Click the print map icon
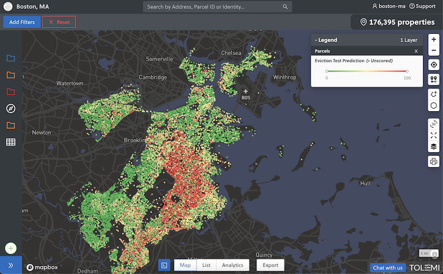 click(434, 162)
